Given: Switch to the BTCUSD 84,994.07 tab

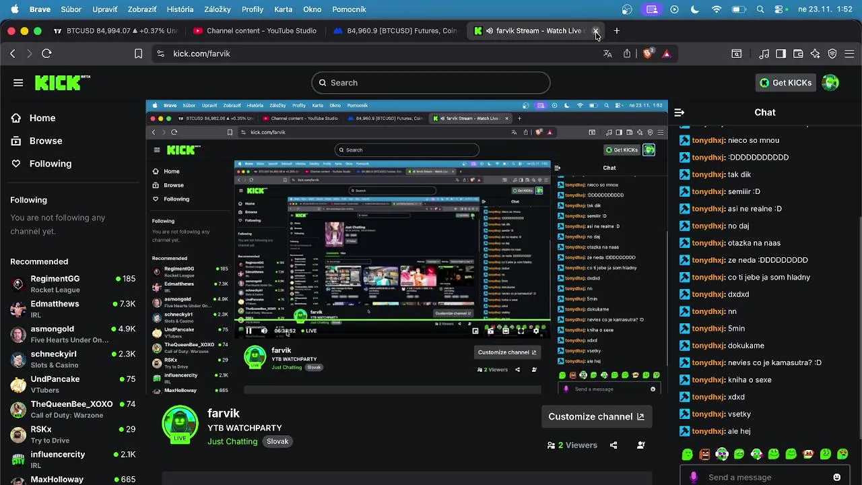Looking at the screenshot, I should 115,31.
